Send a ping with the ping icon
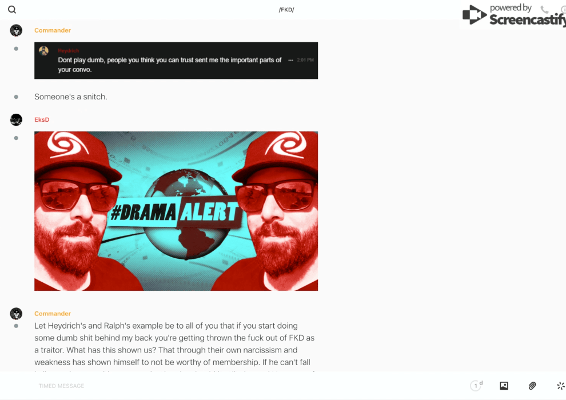Image resolution: width=566 pixels, height=400 pixels. 561,386
